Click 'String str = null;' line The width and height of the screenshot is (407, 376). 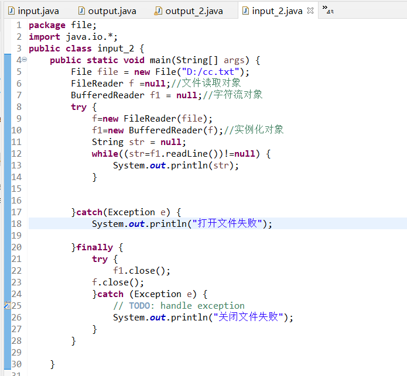(x=139, y=142)
